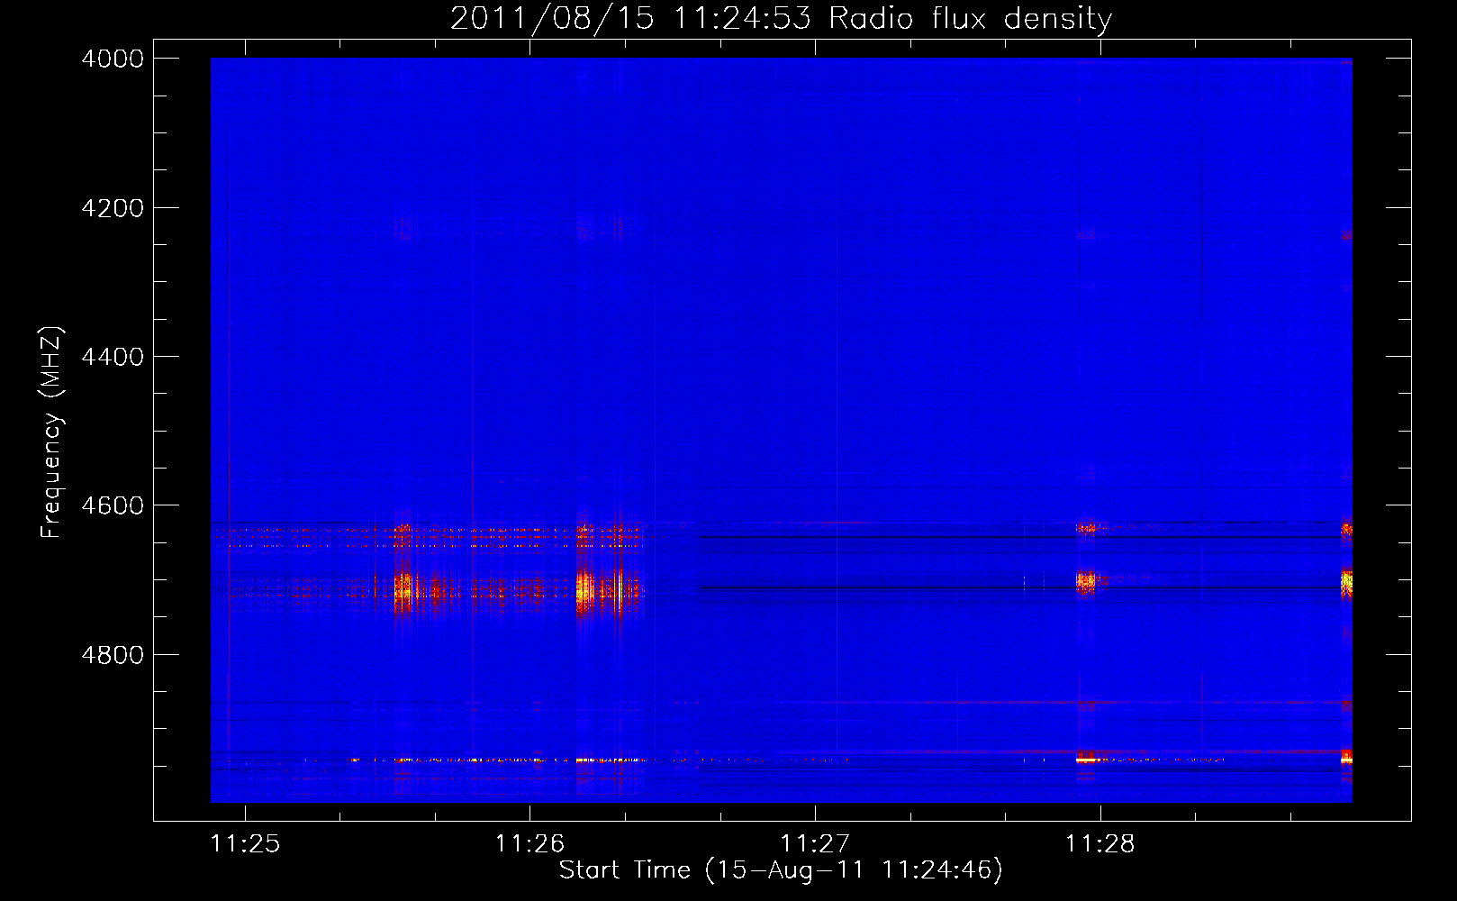Image resolution: width=1457 pixels, height=901 pixels.
Task: Click the 'Frequency (MHZ)' axis label
Action: 51,432
